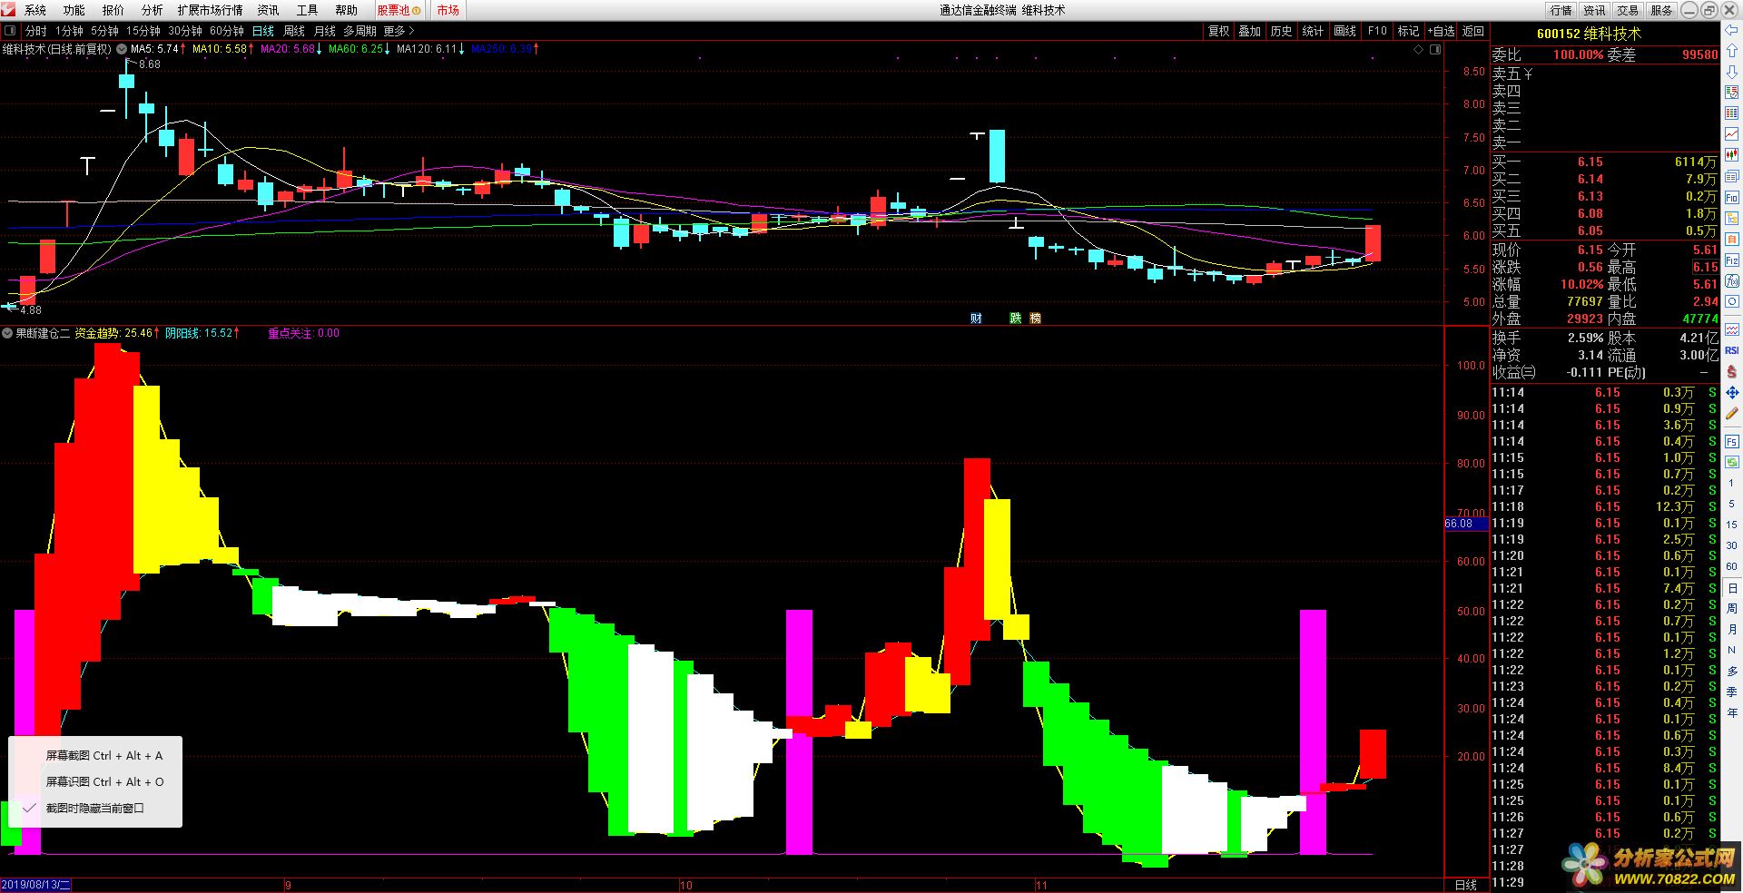This screenshot has height=893, width=1743.
Task: Open the 画线 tools
Action: click(1344, 31)
